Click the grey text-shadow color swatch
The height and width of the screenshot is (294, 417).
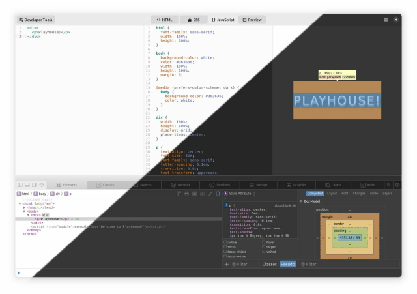click(251, 235)
